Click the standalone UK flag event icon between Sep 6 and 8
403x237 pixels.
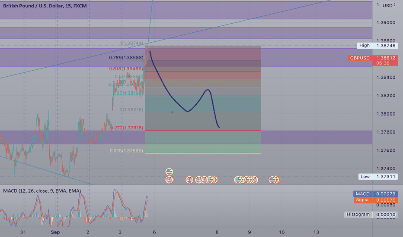[x=189, y=180]
